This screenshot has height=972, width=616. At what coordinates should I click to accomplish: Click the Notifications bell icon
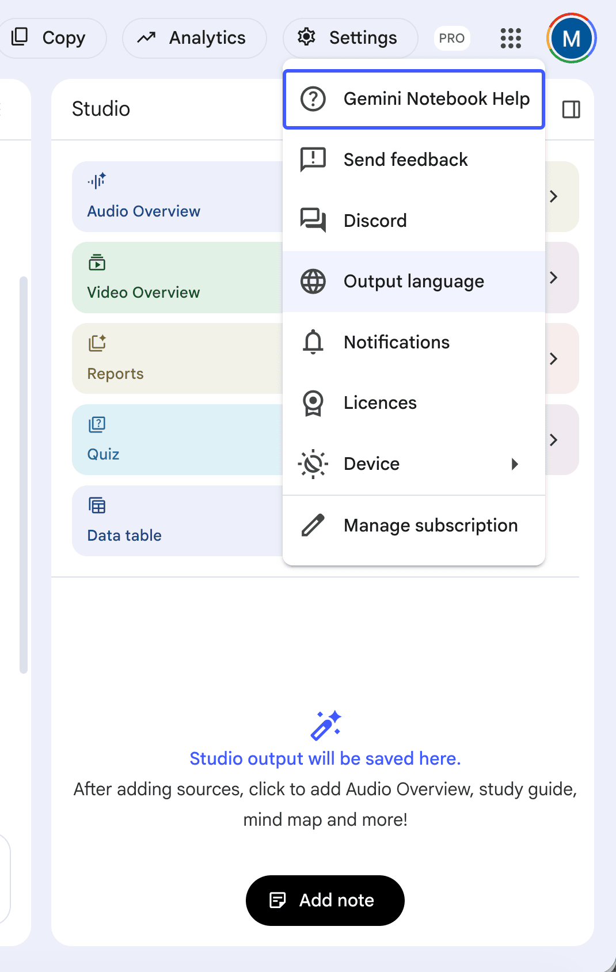click(x=313, y=342)
